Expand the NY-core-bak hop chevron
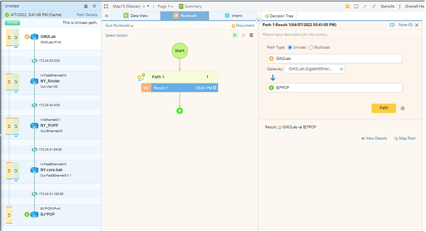 (16, 181)
